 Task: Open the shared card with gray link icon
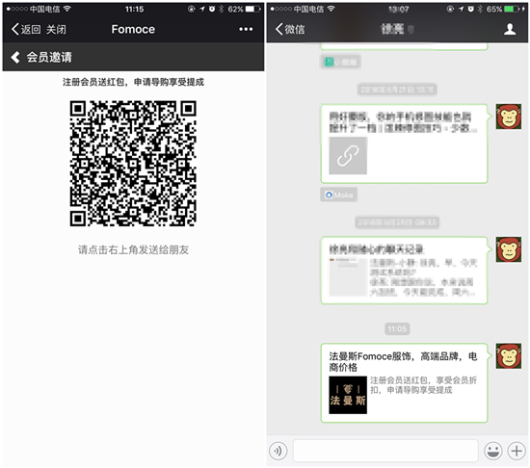click(405, 143)
